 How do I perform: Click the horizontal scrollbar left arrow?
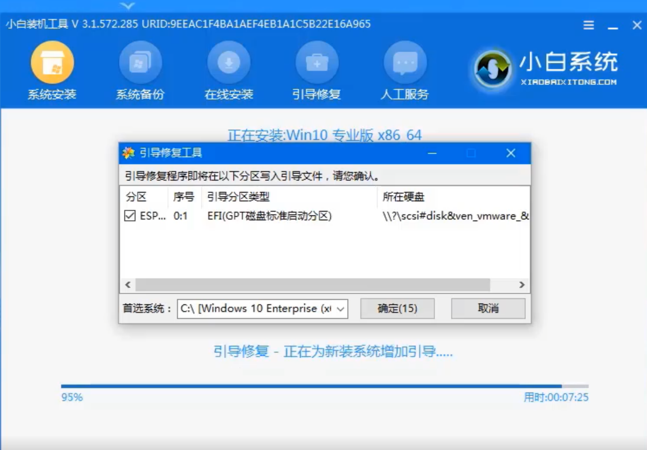(128, 285)
